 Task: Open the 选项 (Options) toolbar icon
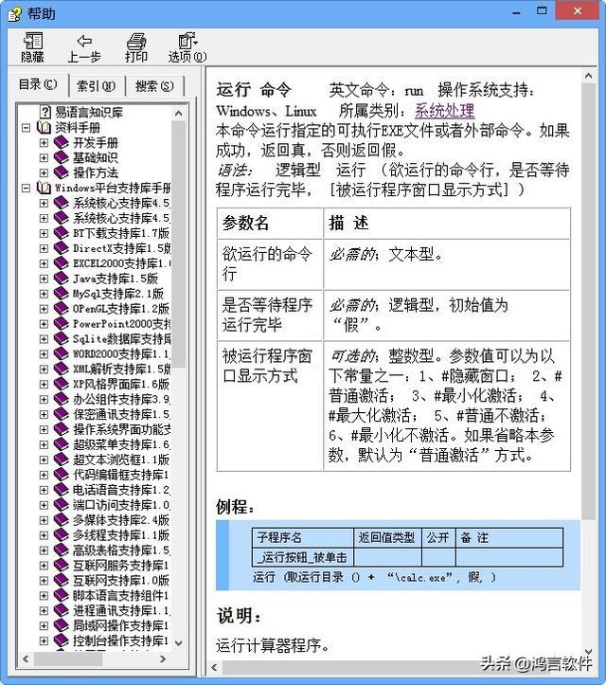pyautogui.click(x=187, y=41)
